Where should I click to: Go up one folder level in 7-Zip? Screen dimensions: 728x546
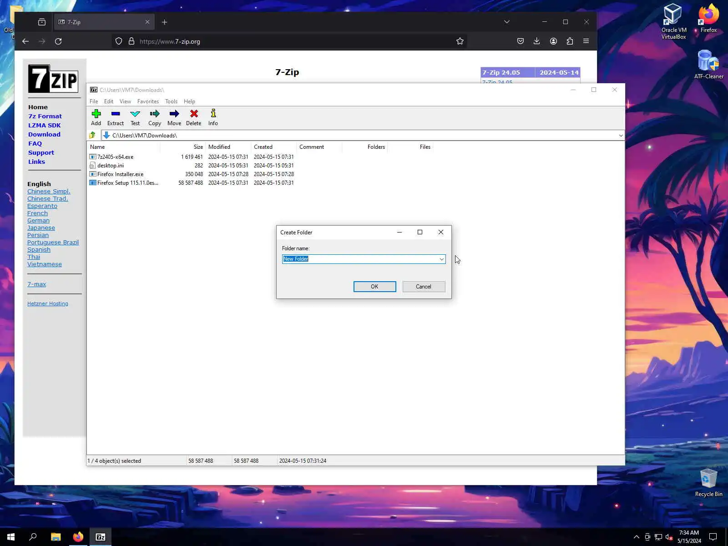(92, 135)
